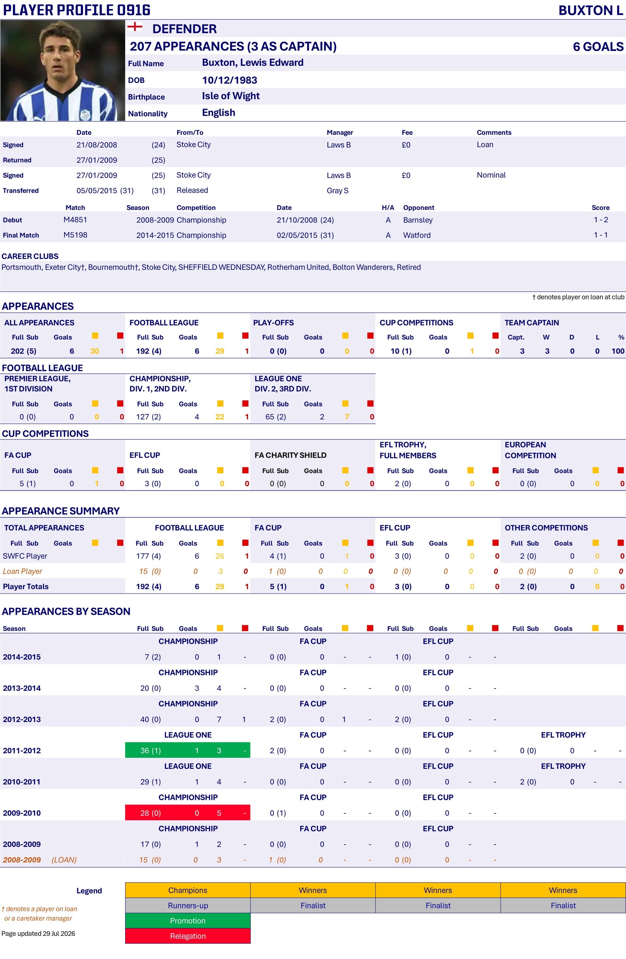Click the signed date 21/08/2008
The height and width of the screenshot is (959, 626).
tap(97, 145)
